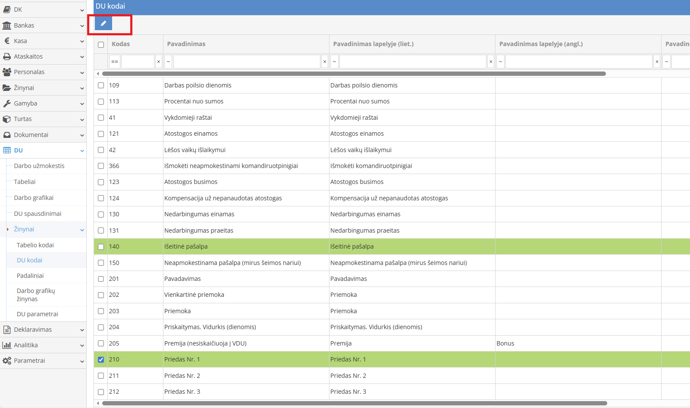Screen dimensions: 690x408
Task: Open the Darbo užmokestis link
Action: point(39,166)
